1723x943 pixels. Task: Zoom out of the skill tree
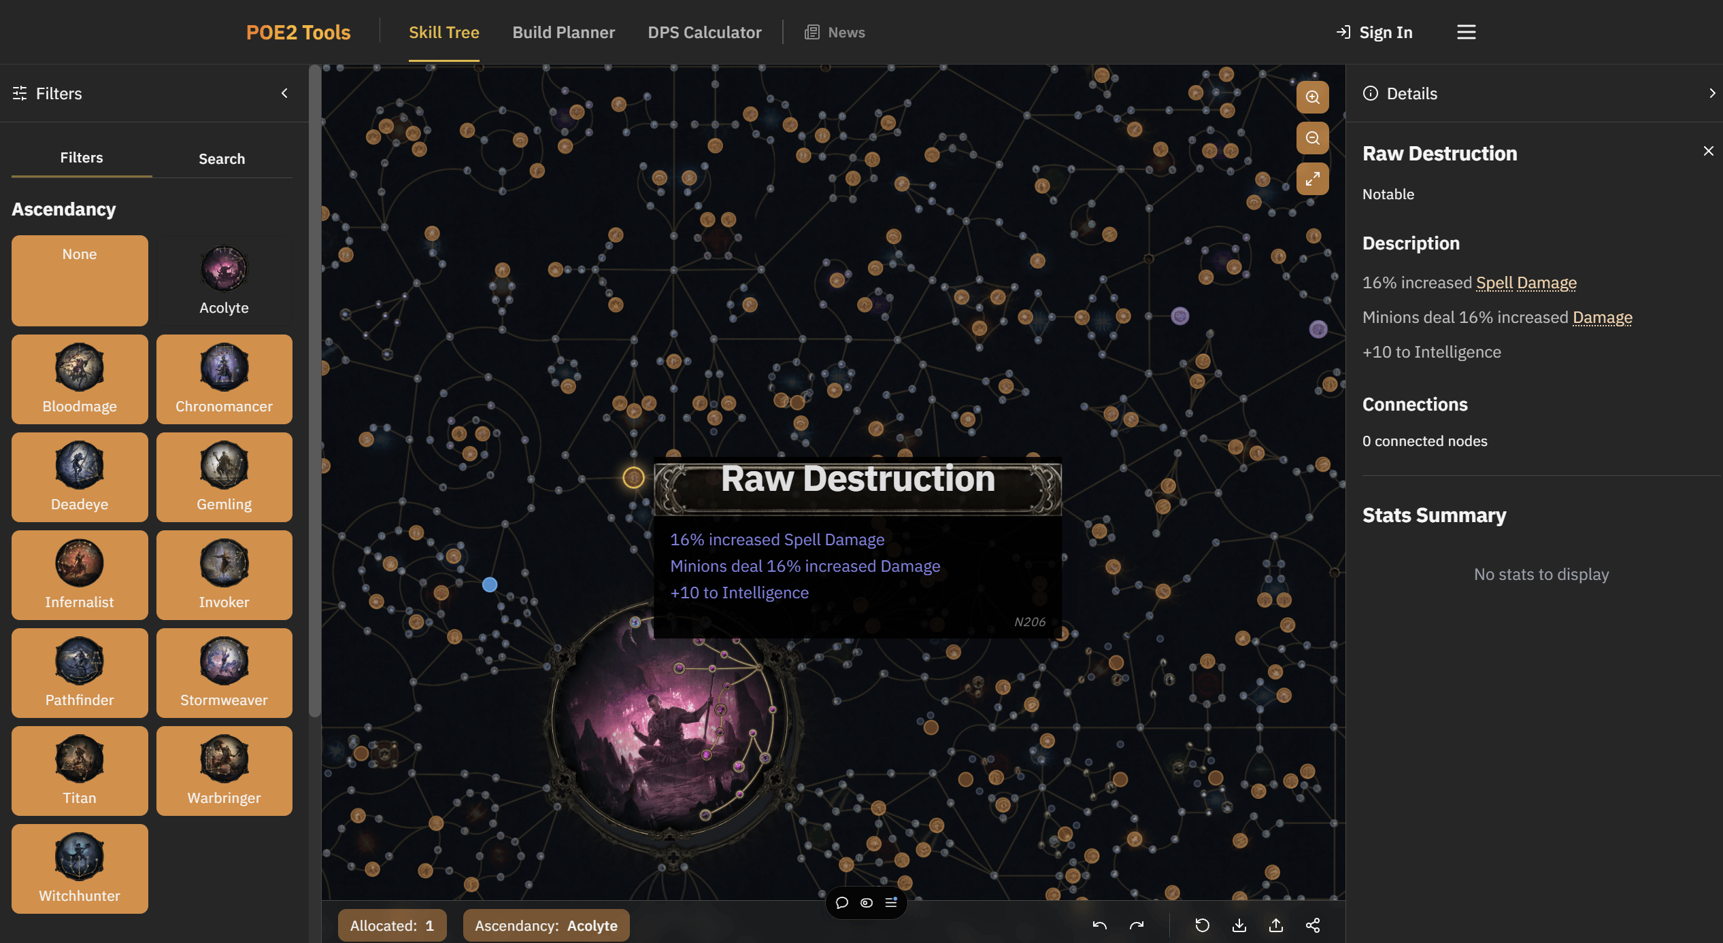1313,138
